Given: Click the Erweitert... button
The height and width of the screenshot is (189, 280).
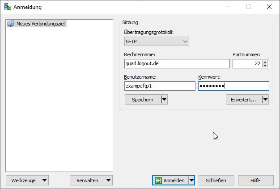Looking at the screenshot, I should (x=244, y=100).
